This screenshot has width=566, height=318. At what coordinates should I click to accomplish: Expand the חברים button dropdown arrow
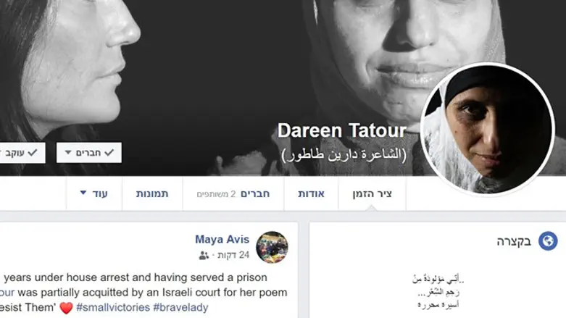(68, 152)
